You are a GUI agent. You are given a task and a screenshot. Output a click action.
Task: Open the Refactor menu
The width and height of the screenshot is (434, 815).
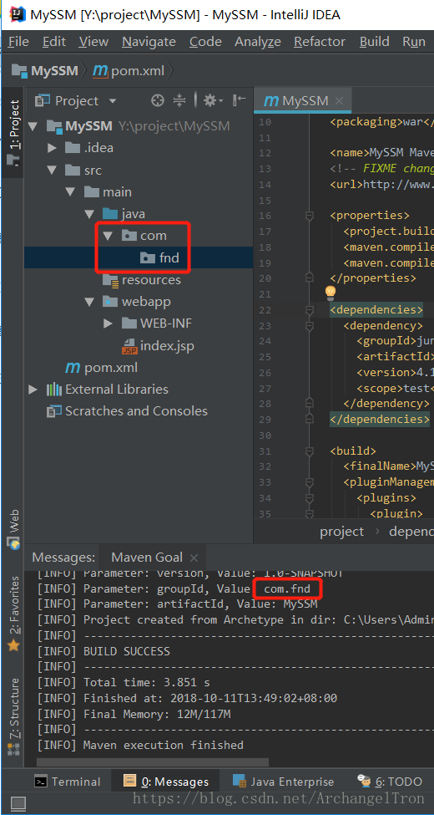320,42
